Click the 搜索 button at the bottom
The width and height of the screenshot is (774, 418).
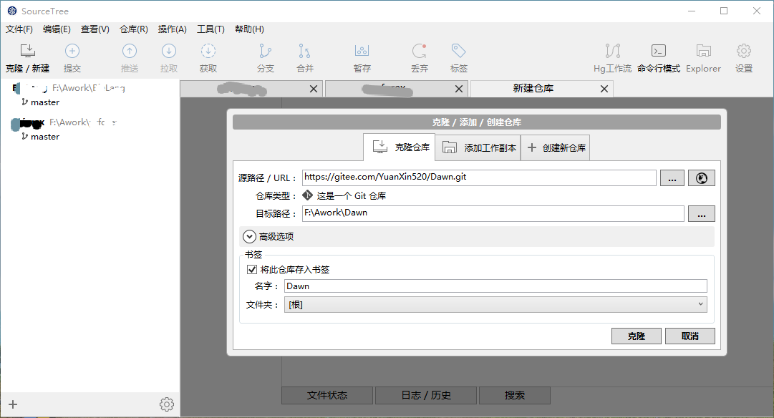(x=515, y=395)
